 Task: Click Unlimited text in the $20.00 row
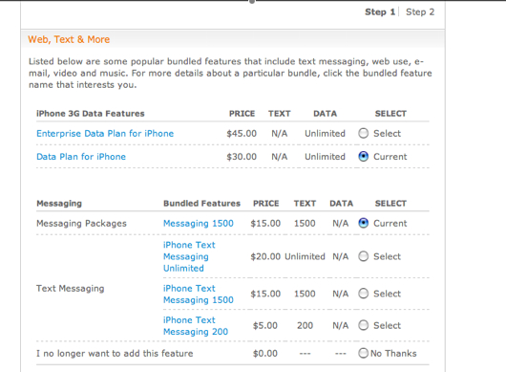point(305,256)
